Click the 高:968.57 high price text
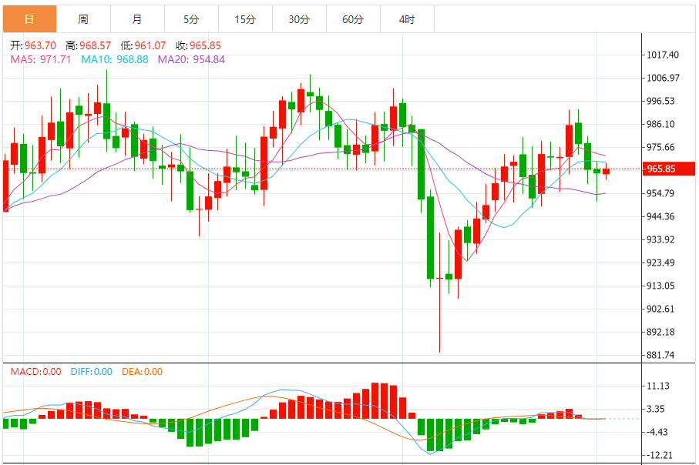 pos(89,45)
